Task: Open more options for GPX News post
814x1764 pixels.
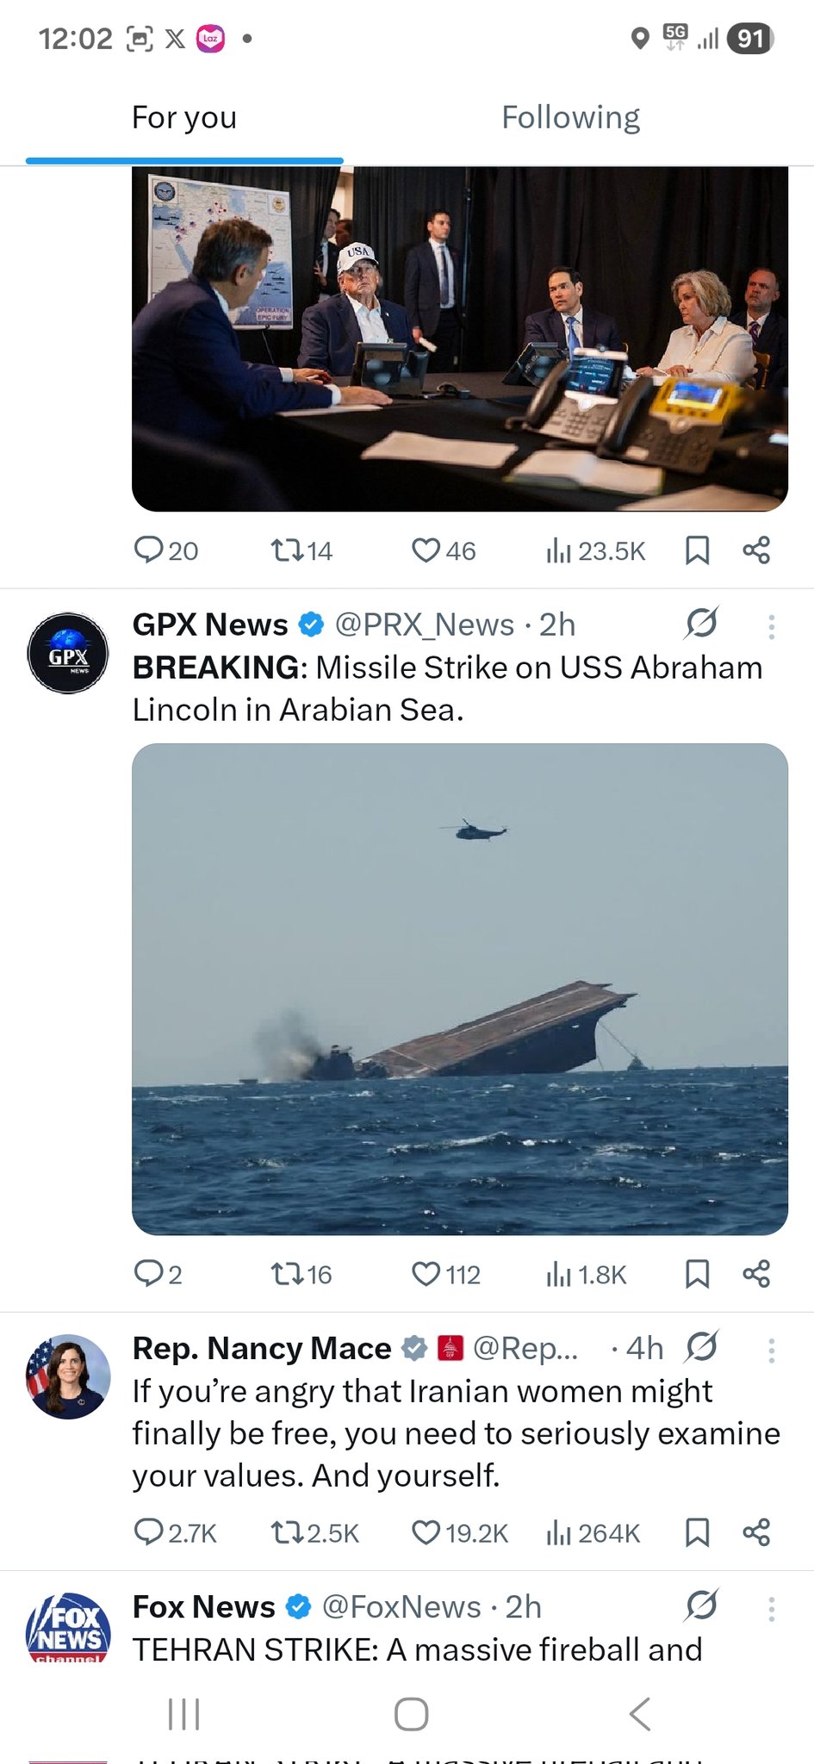Action: [x=771, y=626]
